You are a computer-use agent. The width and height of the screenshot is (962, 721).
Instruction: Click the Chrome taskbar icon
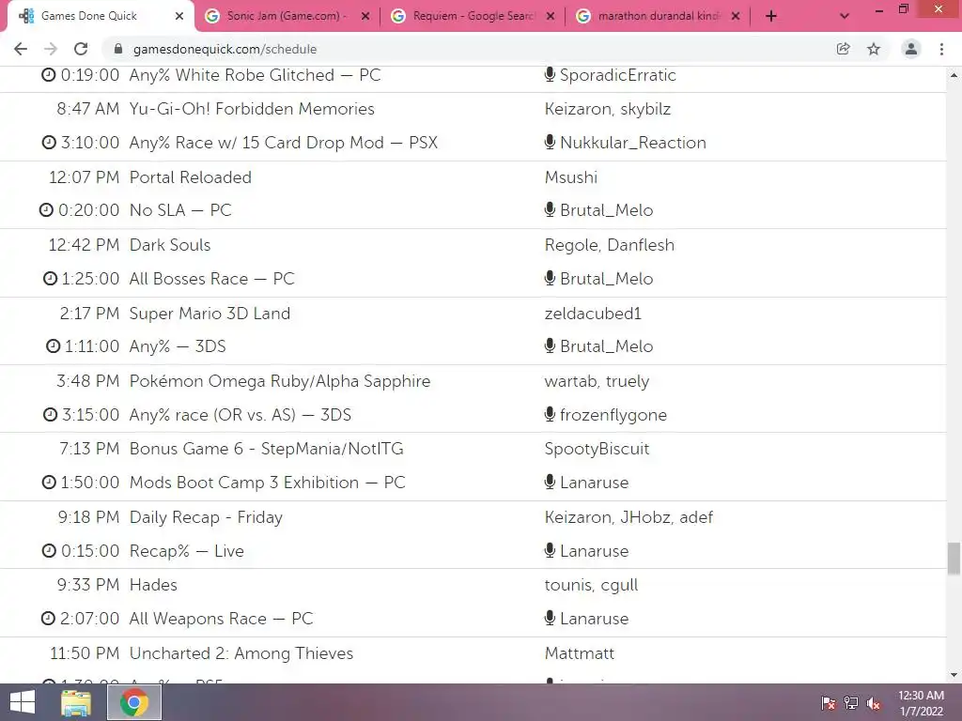134,702
